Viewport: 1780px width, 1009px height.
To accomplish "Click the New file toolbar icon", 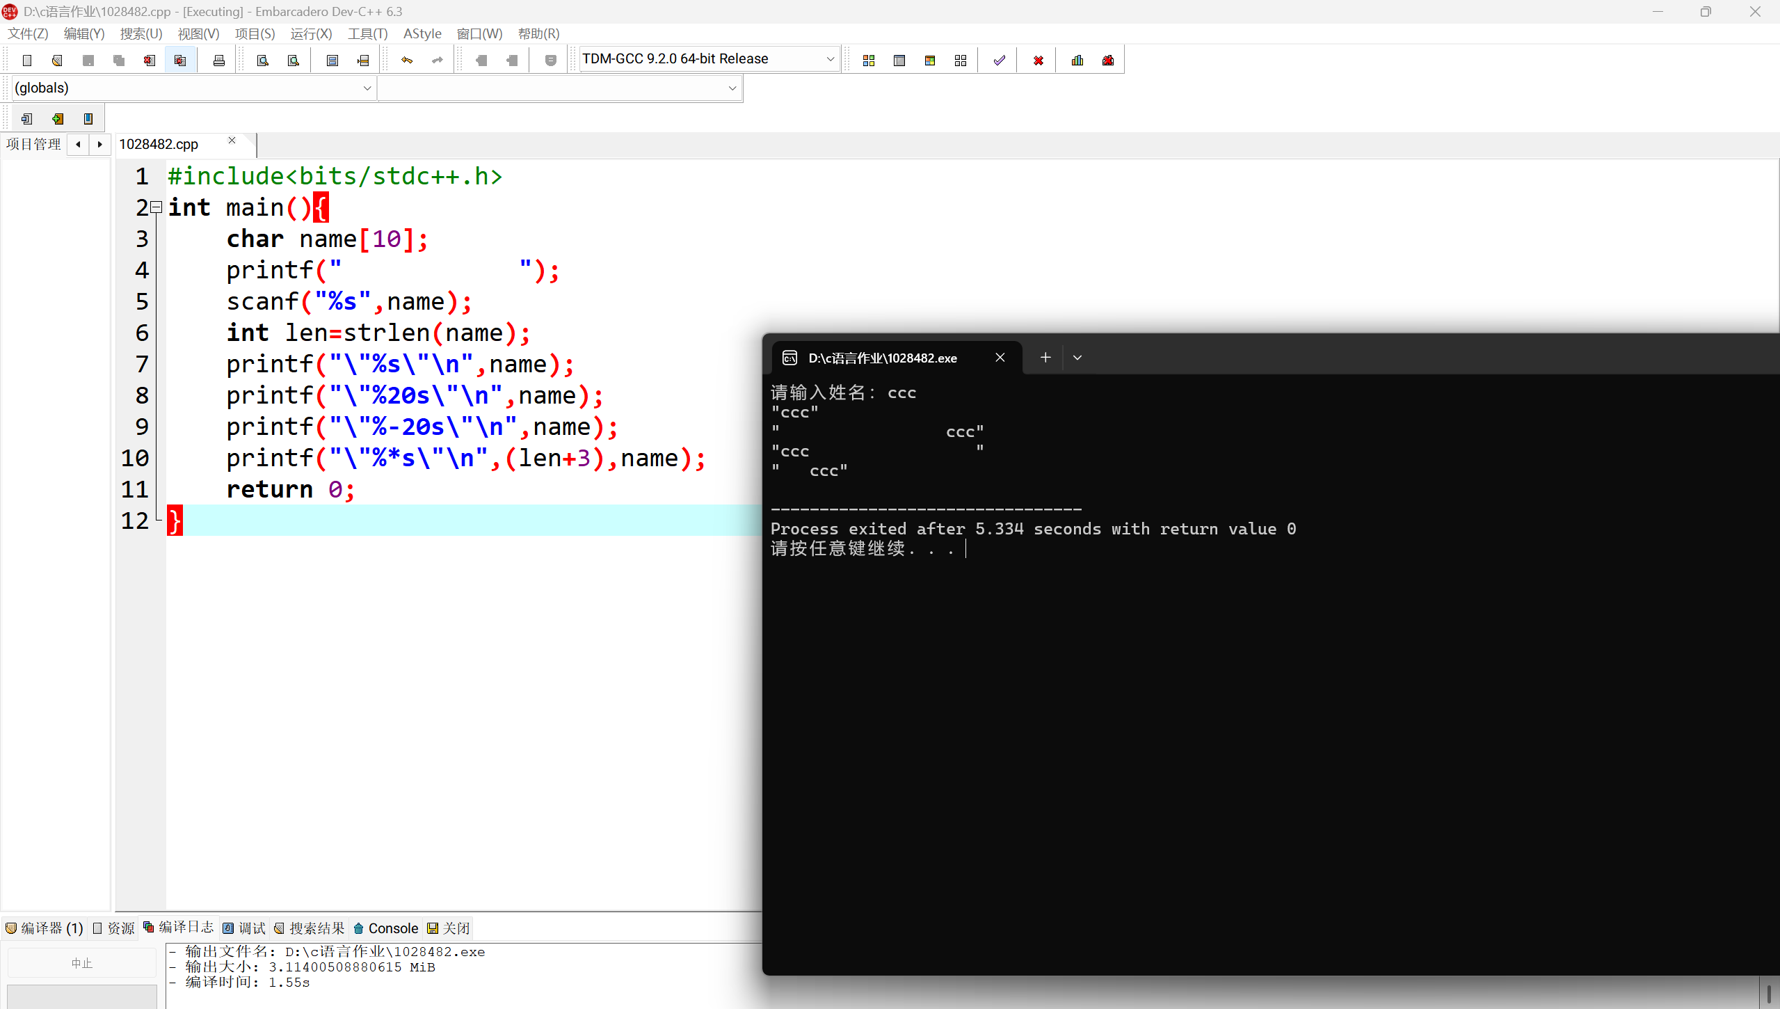I will pos(27,61).
